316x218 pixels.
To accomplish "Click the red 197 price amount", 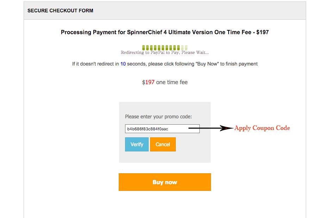I will 150,82.
